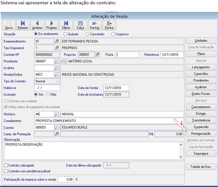Open lookup icon next to Tipo Empreend. code
This screenshot has width=218, height=187.
57,48
